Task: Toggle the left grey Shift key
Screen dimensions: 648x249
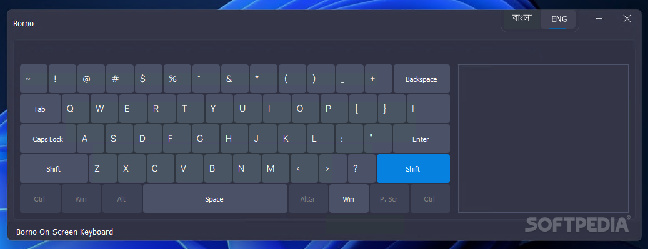Action: click(x=54, y=168)
